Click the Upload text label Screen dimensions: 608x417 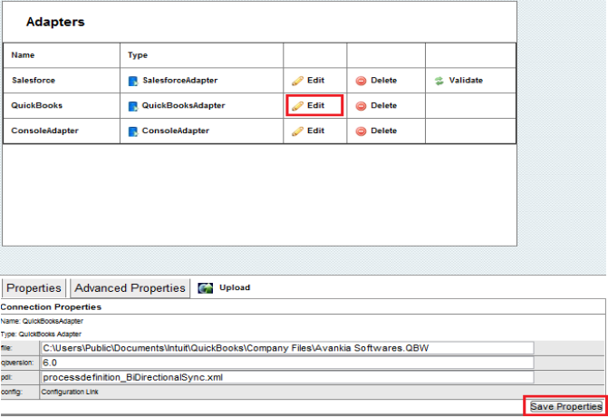235,288
